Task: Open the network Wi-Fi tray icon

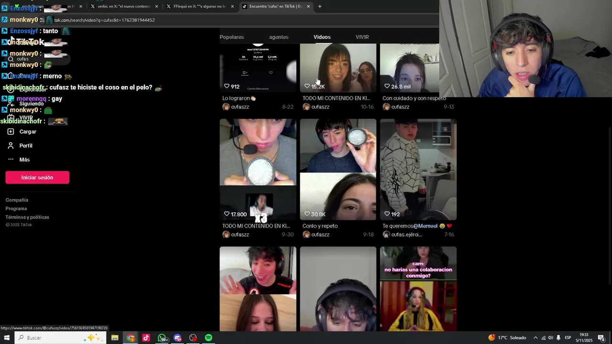Action: coord(543,338)
